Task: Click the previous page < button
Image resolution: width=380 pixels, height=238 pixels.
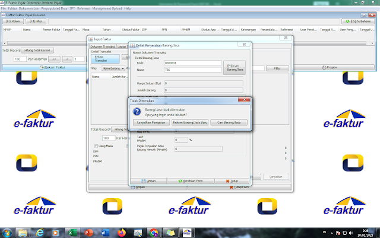Action: (67, 59)
